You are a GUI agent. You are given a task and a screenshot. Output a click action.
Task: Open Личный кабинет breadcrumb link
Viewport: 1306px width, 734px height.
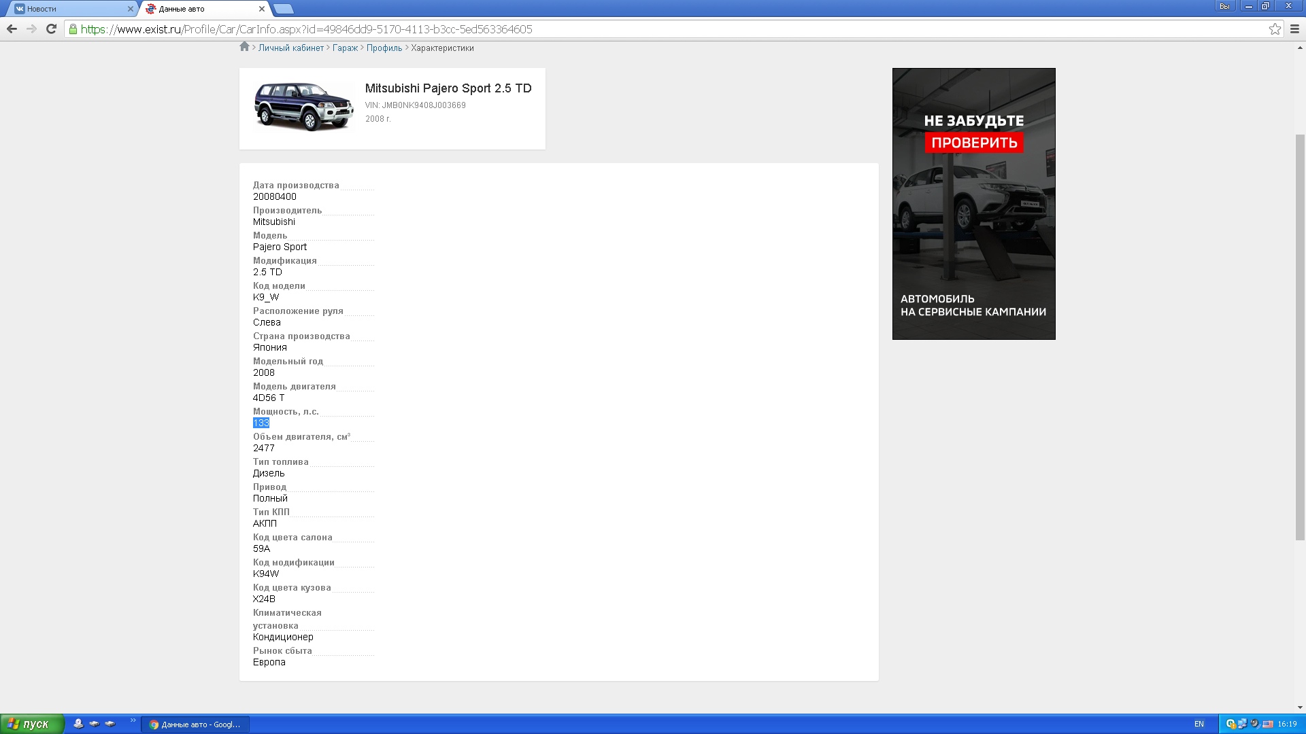pos(291,48)
